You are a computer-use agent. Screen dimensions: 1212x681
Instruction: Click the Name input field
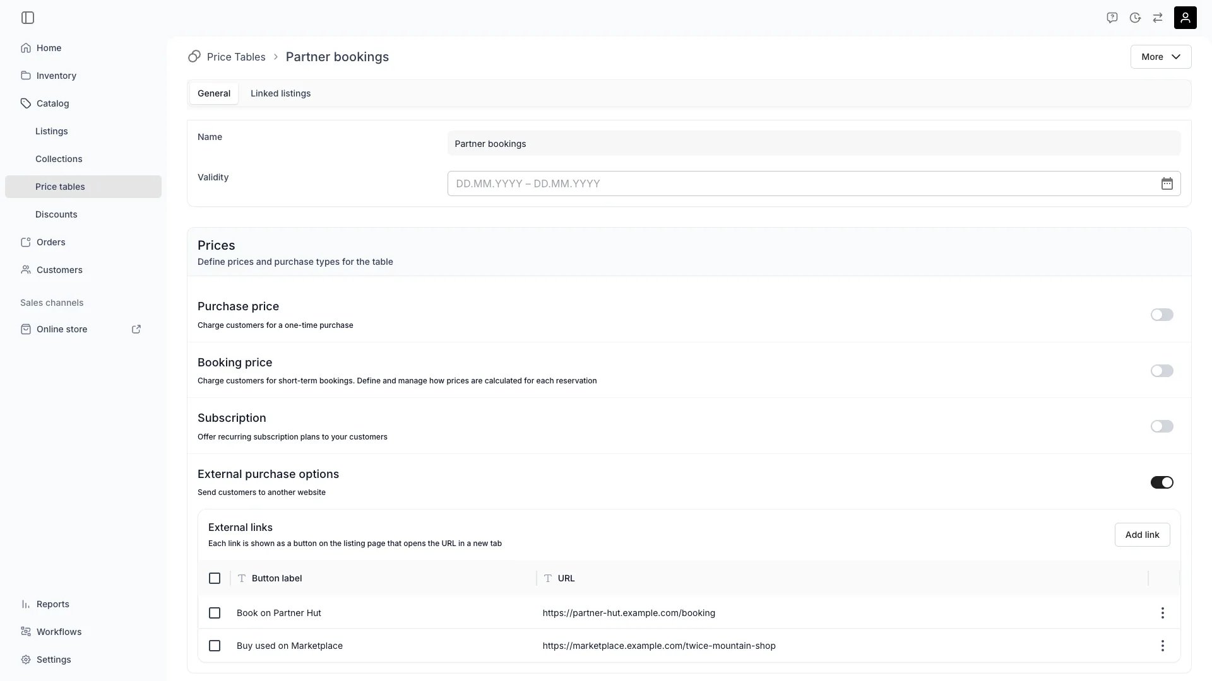click(814, 143)
